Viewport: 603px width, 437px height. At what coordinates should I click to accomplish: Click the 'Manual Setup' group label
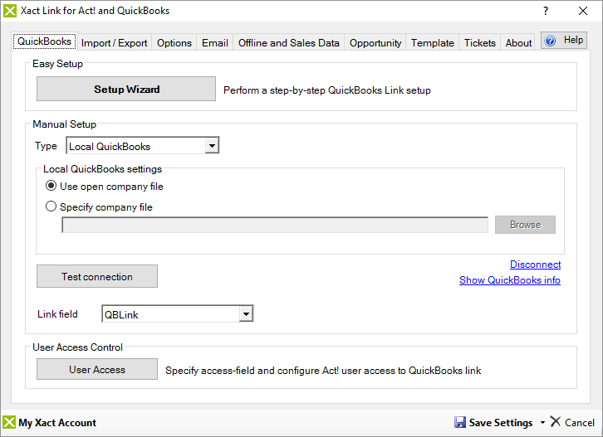pos(64,124)
